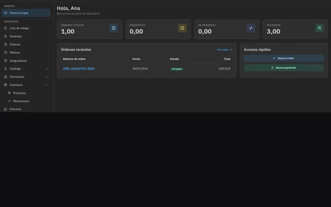The width and height of the screenshot is (331, 207).
Task: Click the date 30/07/2026 cell
Action: click(x=140, y=69)
